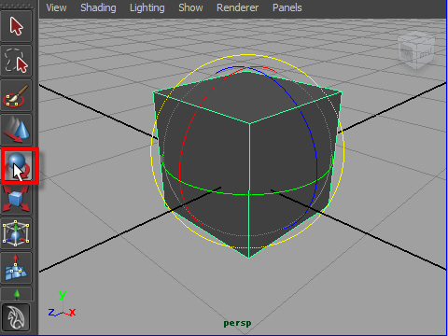Click the blue Z rotation ring

(317, 156)
